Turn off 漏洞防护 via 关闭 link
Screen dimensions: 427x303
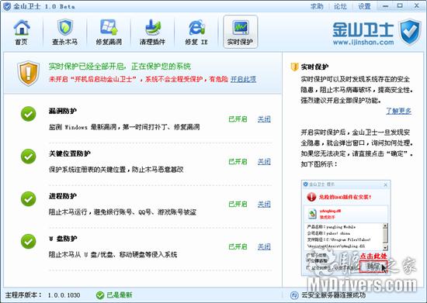(264, 119)
